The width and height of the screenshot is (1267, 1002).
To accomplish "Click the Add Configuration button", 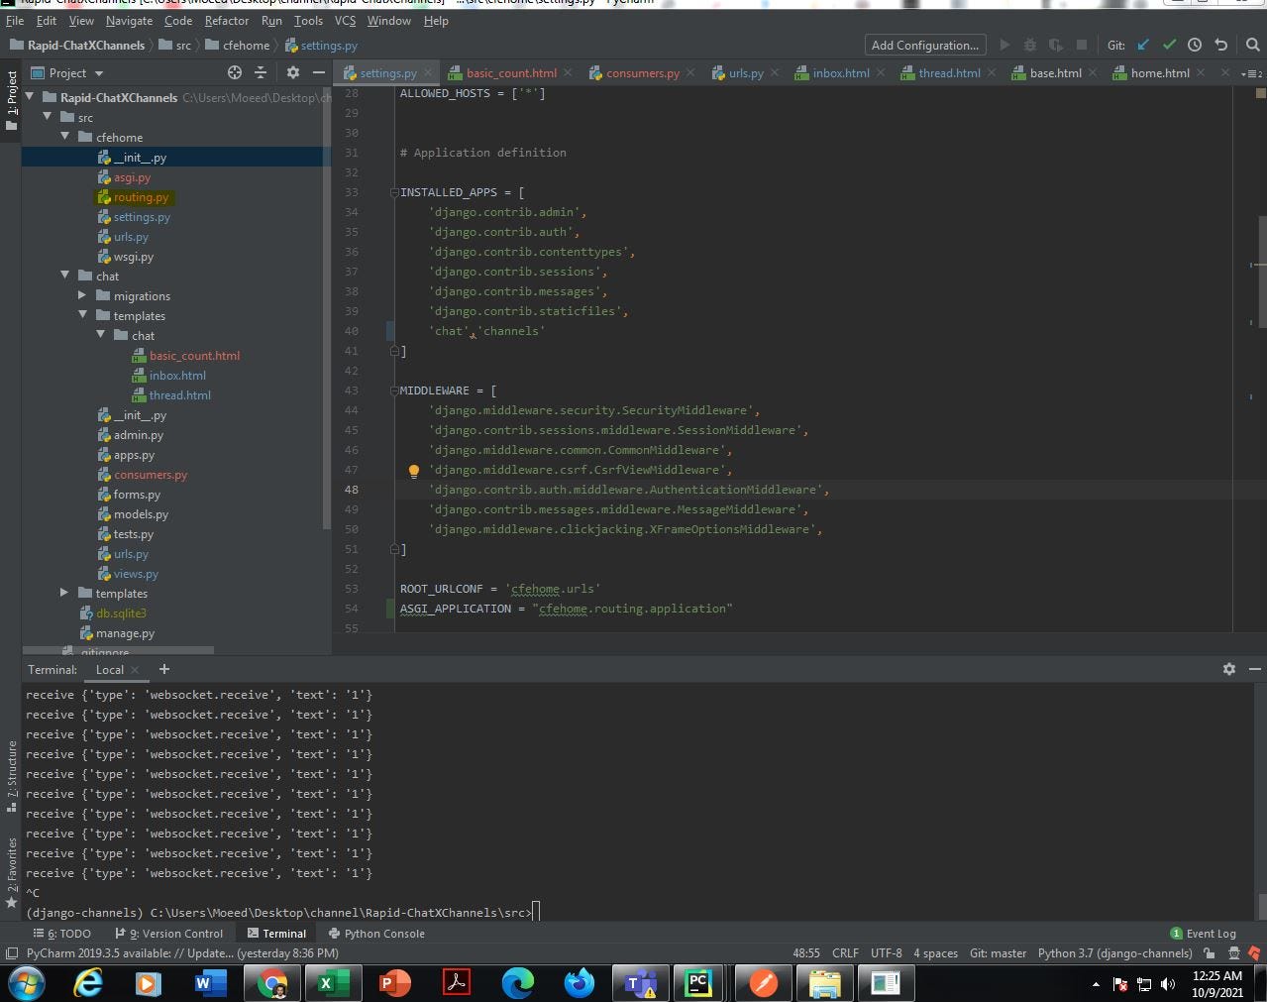I will [x=923, y=45].
